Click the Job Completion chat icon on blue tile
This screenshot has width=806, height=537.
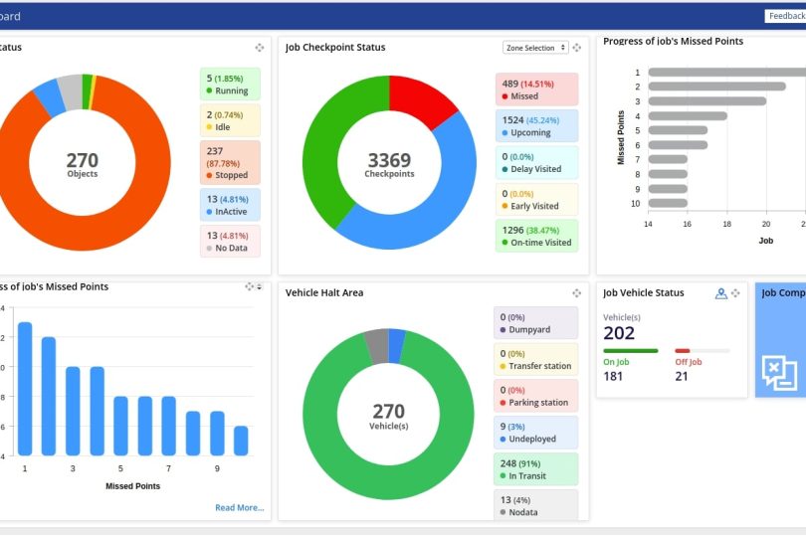tap(779, 371)
